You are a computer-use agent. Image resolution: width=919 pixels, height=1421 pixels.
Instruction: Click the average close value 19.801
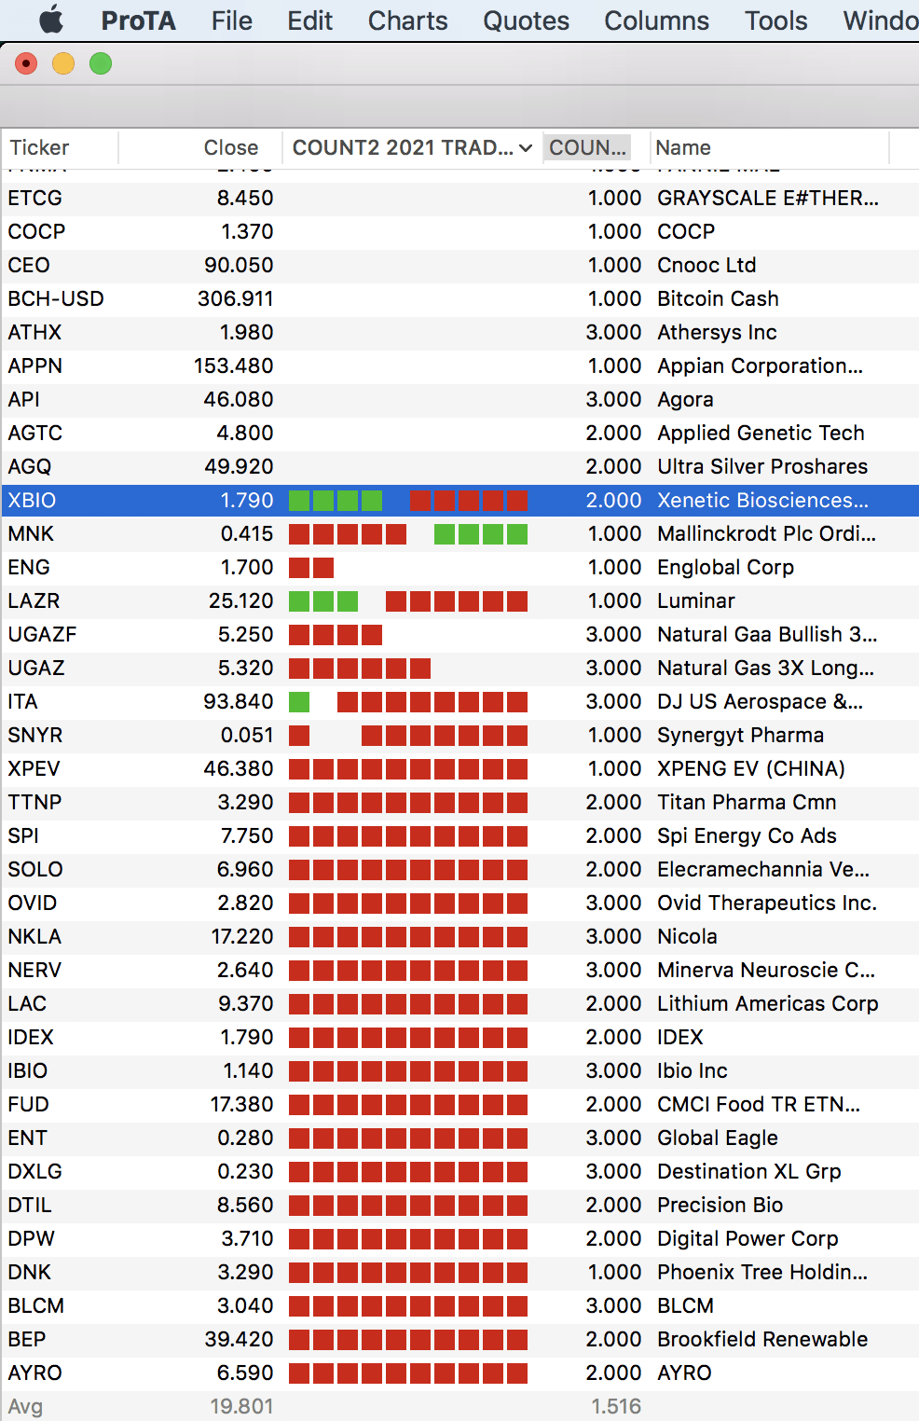tap(241, 1406)
